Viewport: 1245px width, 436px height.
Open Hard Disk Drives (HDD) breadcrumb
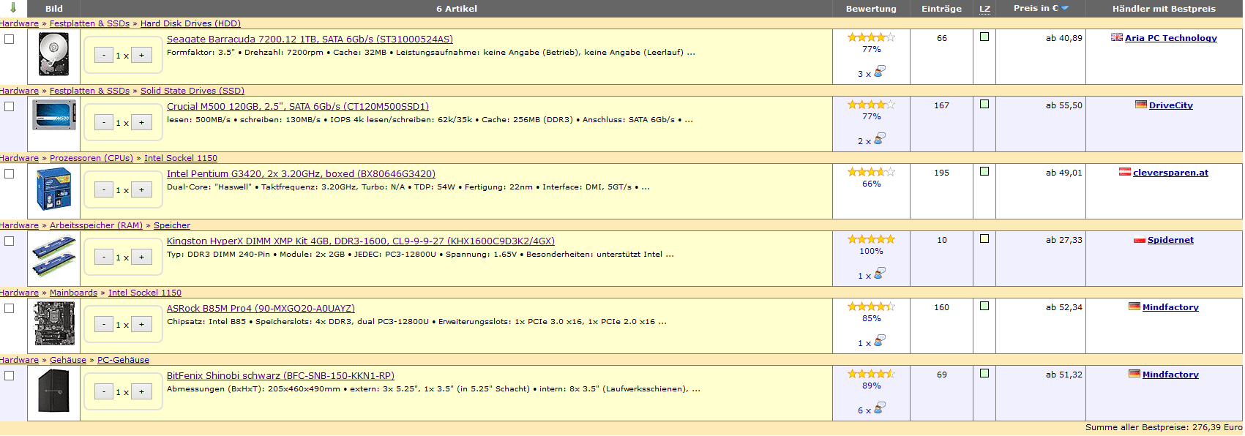coord(190,23)
